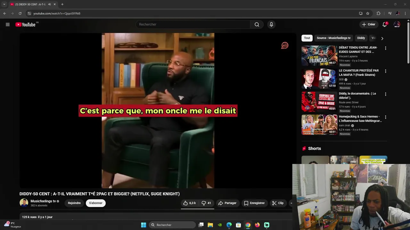Select the Source : Musicfeelings tv chip

point(333,38)
